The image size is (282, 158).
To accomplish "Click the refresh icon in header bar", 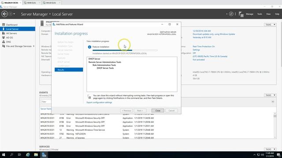I will coord(231,14).
